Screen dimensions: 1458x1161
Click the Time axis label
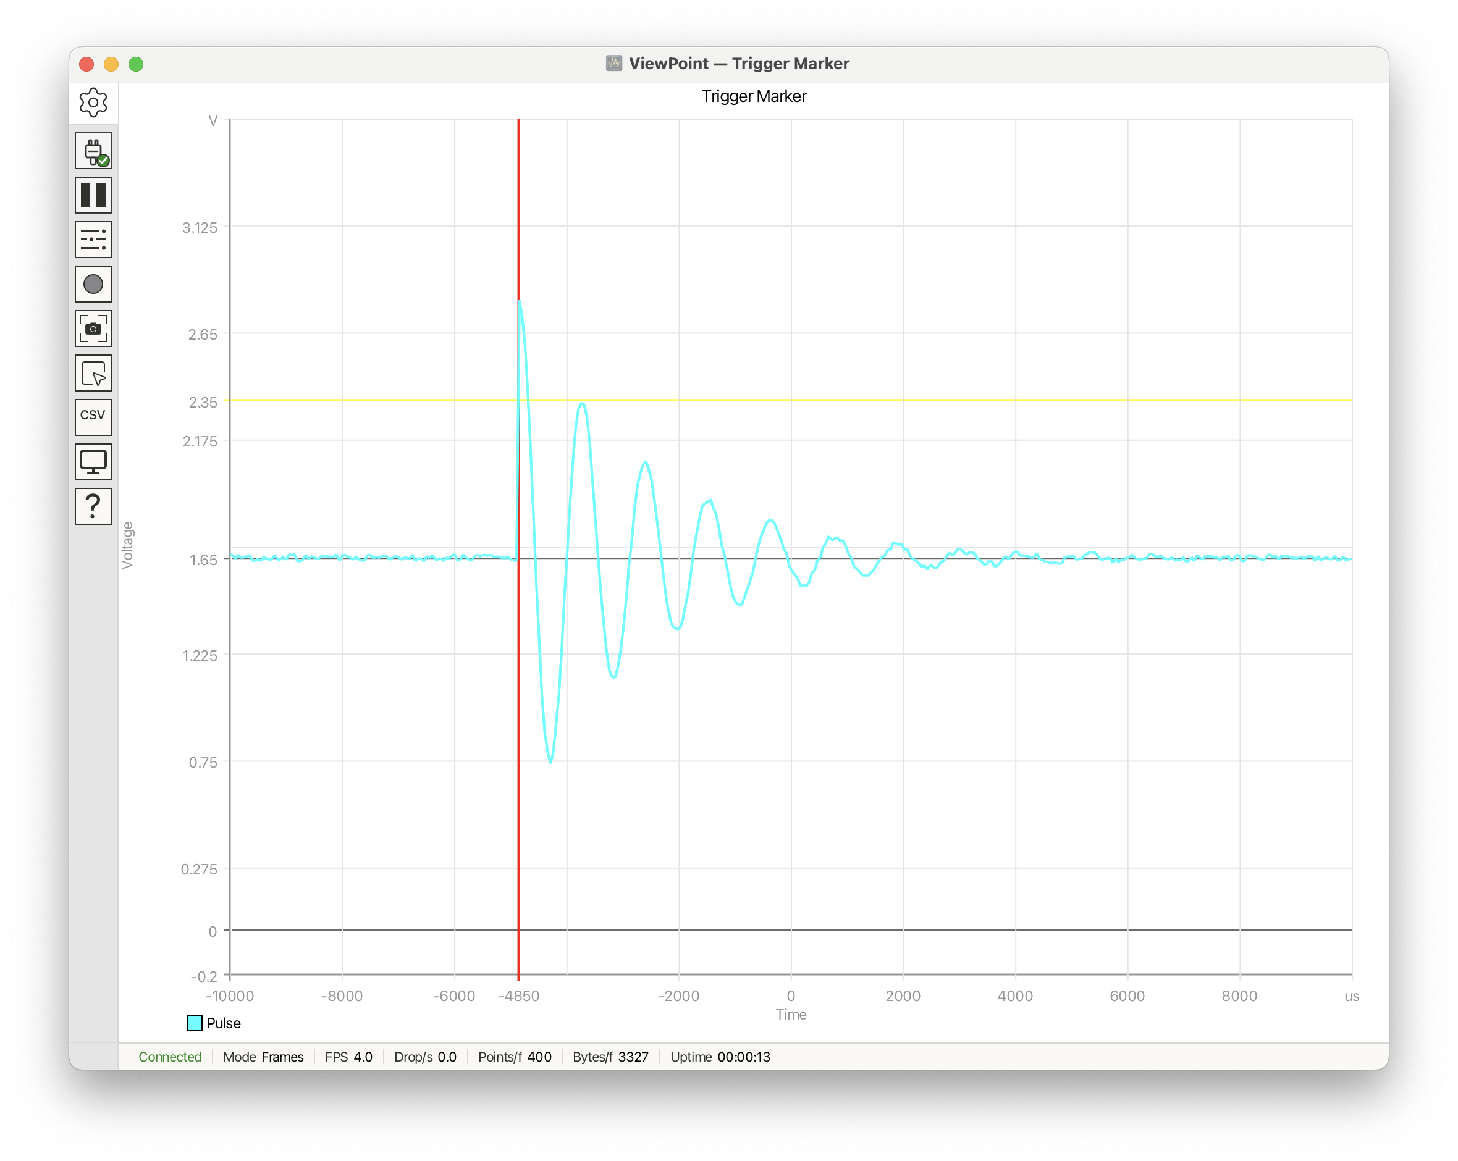(x=791, y=1014)
